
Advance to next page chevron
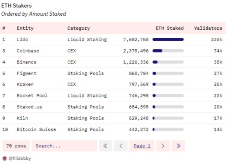pyautogui.click(x=163, y=146)
